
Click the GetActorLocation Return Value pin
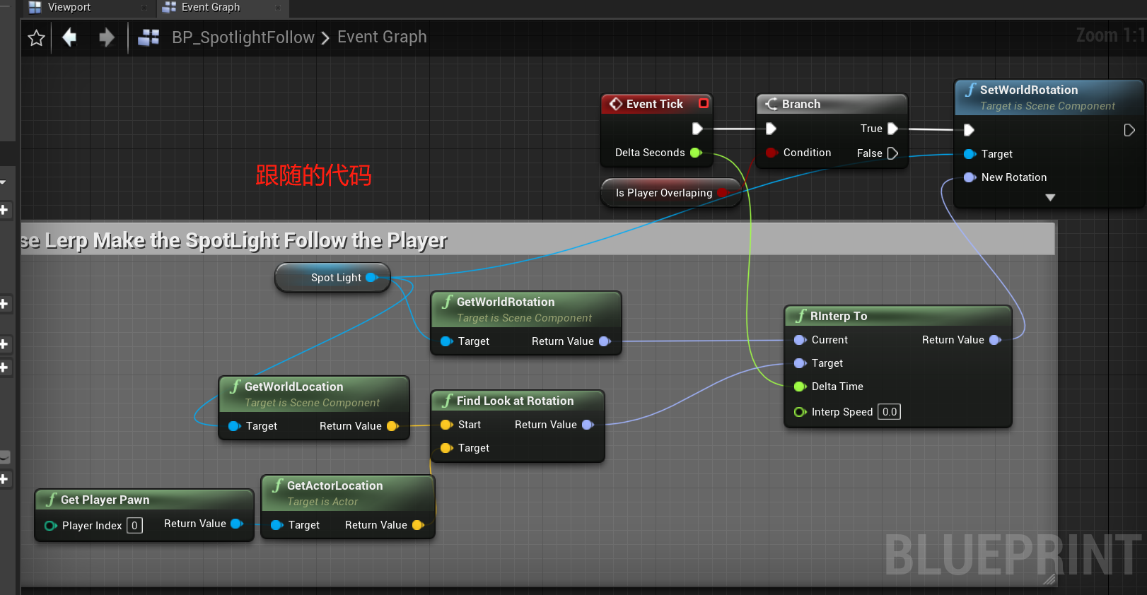click(418, 525)
